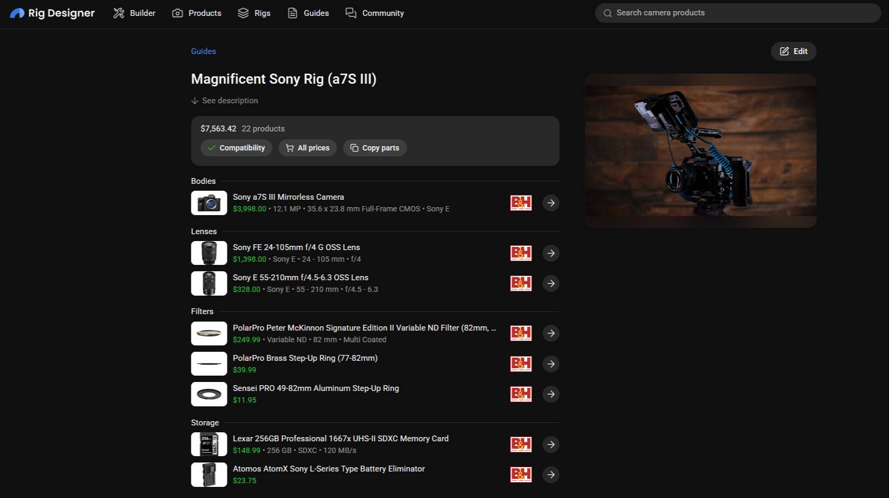Image resolution: width=889 pixels, height=498 pixels.
Task: Click B&H icon for Sensei PRO Step-Up Ring
Action: click(521, 394)
